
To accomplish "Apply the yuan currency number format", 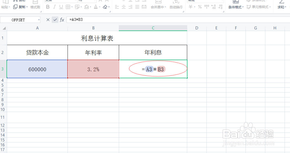I will 190,7.
